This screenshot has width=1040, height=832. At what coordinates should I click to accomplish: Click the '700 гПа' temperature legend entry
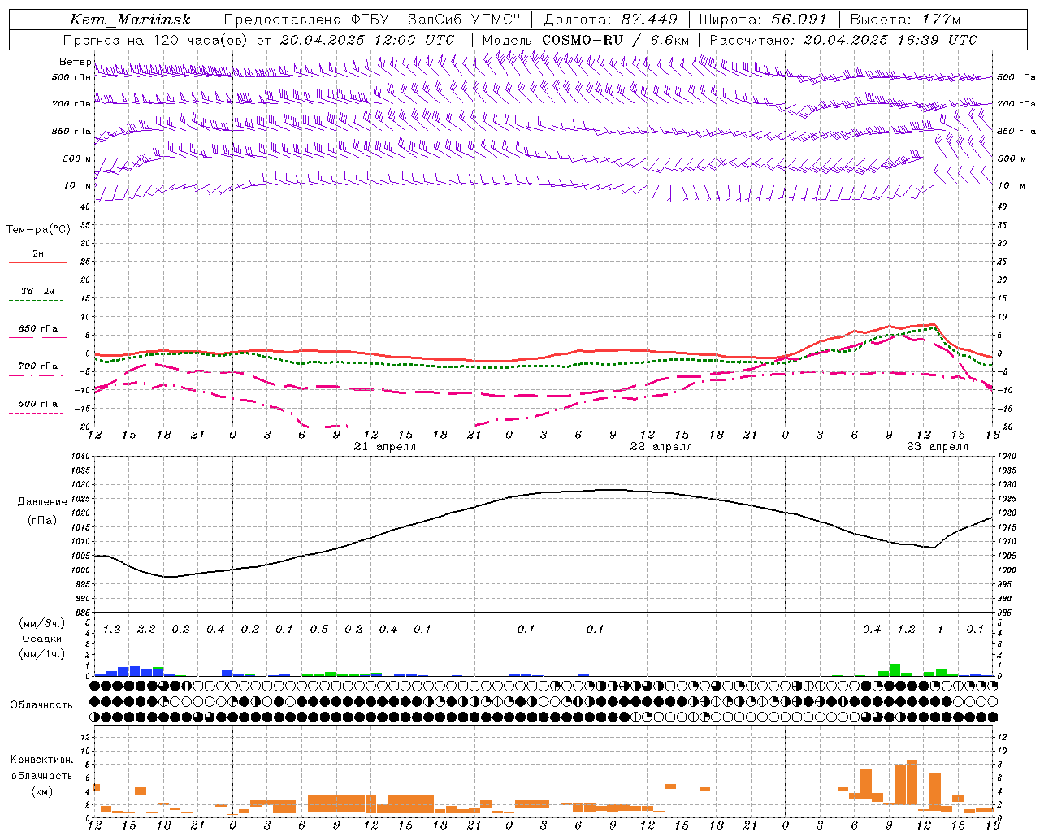point(38,366)
